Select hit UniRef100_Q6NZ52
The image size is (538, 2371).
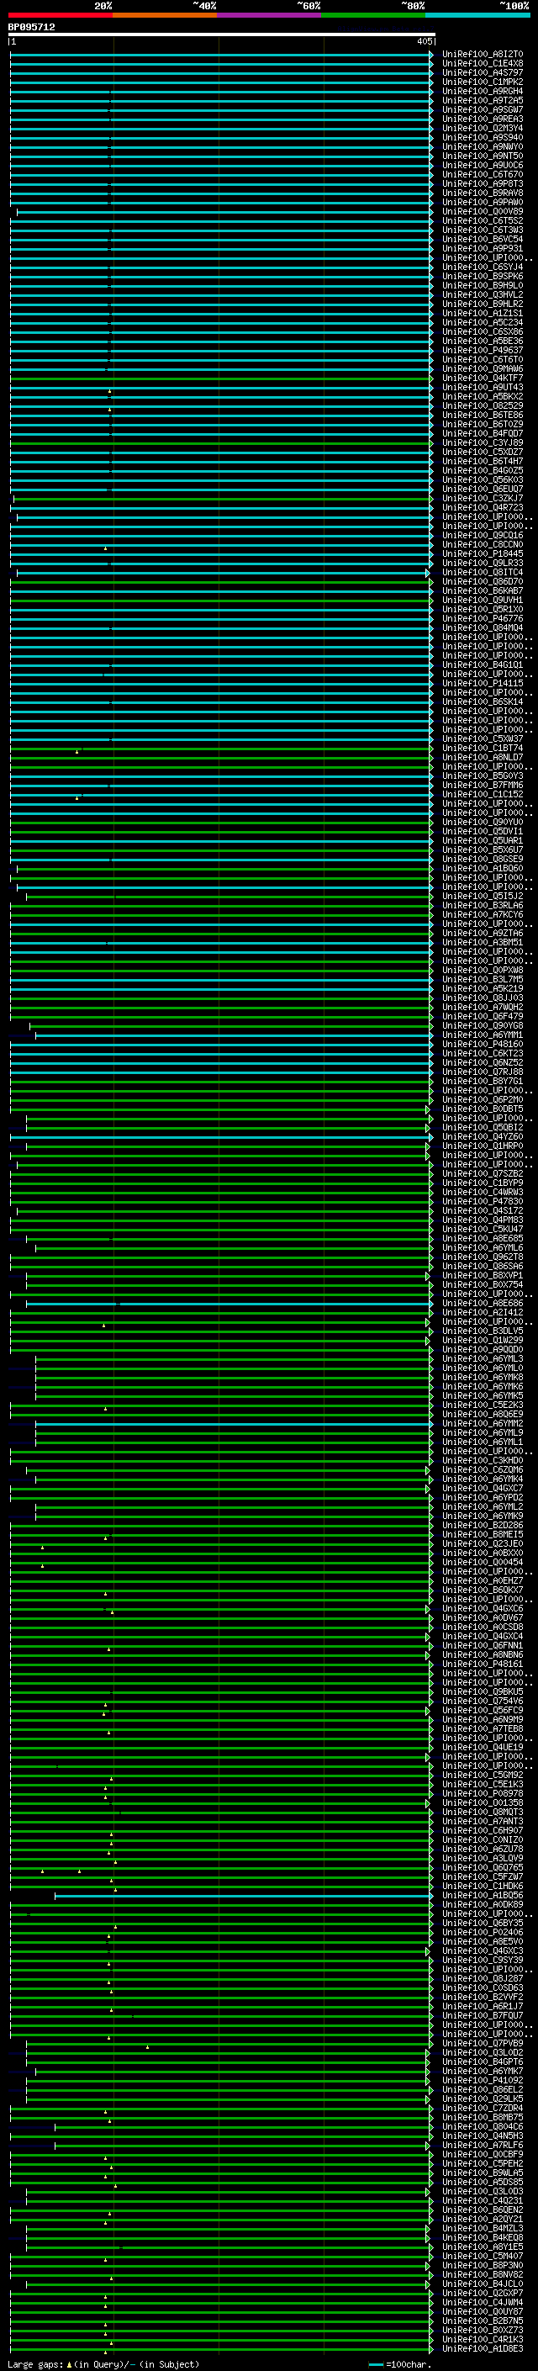click(x=483, y=1062)
